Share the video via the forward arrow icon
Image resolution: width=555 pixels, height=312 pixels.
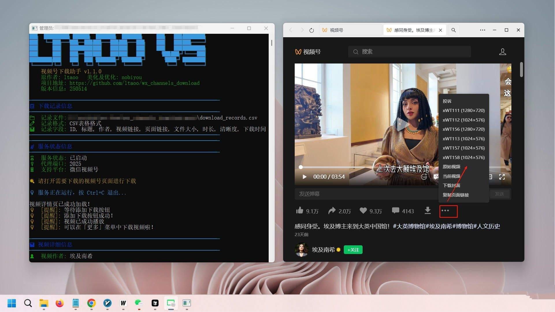pyautogui.click(x=332, y=211)
